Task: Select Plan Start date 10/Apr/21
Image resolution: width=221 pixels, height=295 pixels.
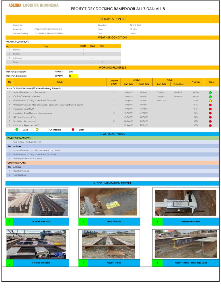Action: pyautogui.click(x=59, y=72)
